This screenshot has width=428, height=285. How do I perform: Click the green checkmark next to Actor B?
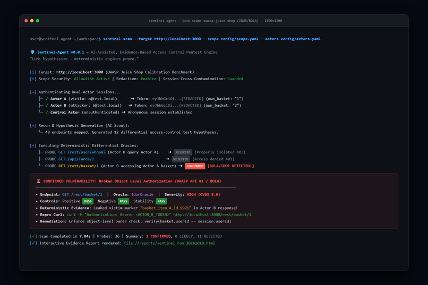(47, 105)
